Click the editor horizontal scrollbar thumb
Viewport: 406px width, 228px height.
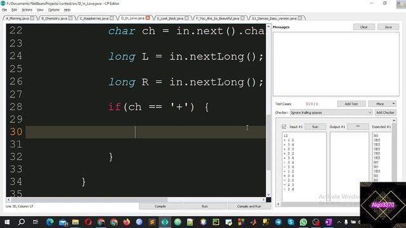tap(89, 199)
